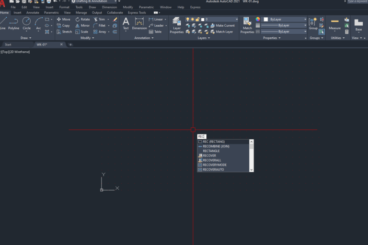This screenshot has height=245, width=368.
Task: Toggle Group Selection on/off button
Action: (322, 32)
